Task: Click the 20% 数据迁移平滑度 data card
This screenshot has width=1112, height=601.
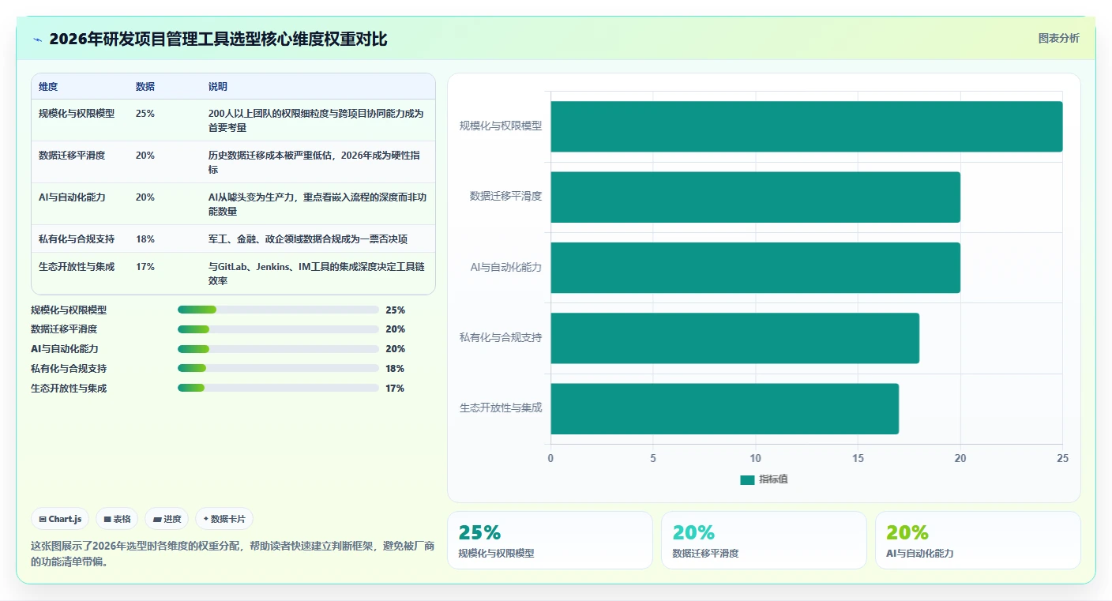Action: coord(764,540)
